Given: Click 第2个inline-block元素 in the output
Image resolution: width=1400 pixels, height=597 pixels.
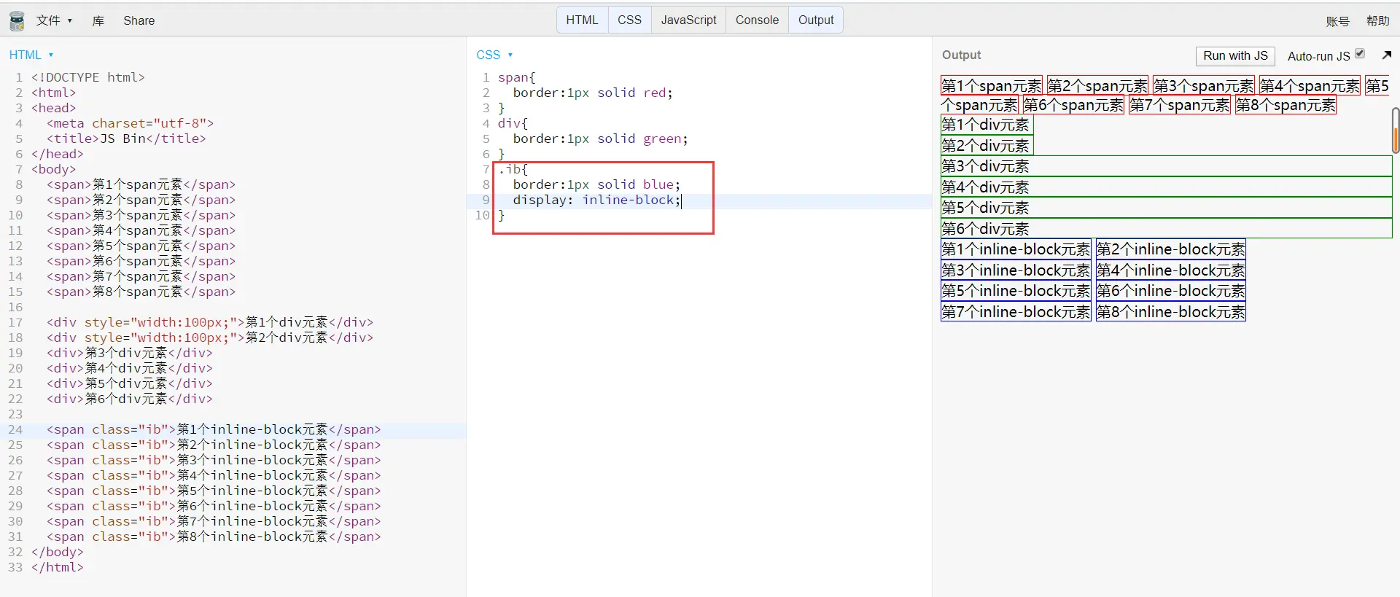Looking at the screenshot, I should (1171, 249).
